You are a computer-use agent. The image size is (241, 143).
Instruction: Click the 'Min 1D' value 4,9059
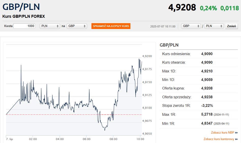tap(207, 80)
